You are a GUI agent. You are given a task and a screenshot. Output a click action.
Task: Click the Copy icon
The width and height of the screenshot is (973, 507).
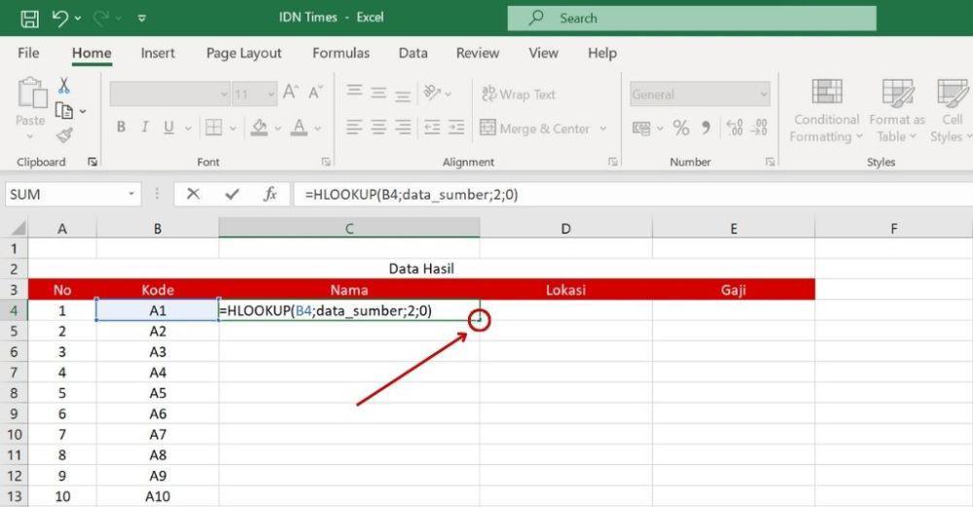pyautogui.click(x=64, y=111)
